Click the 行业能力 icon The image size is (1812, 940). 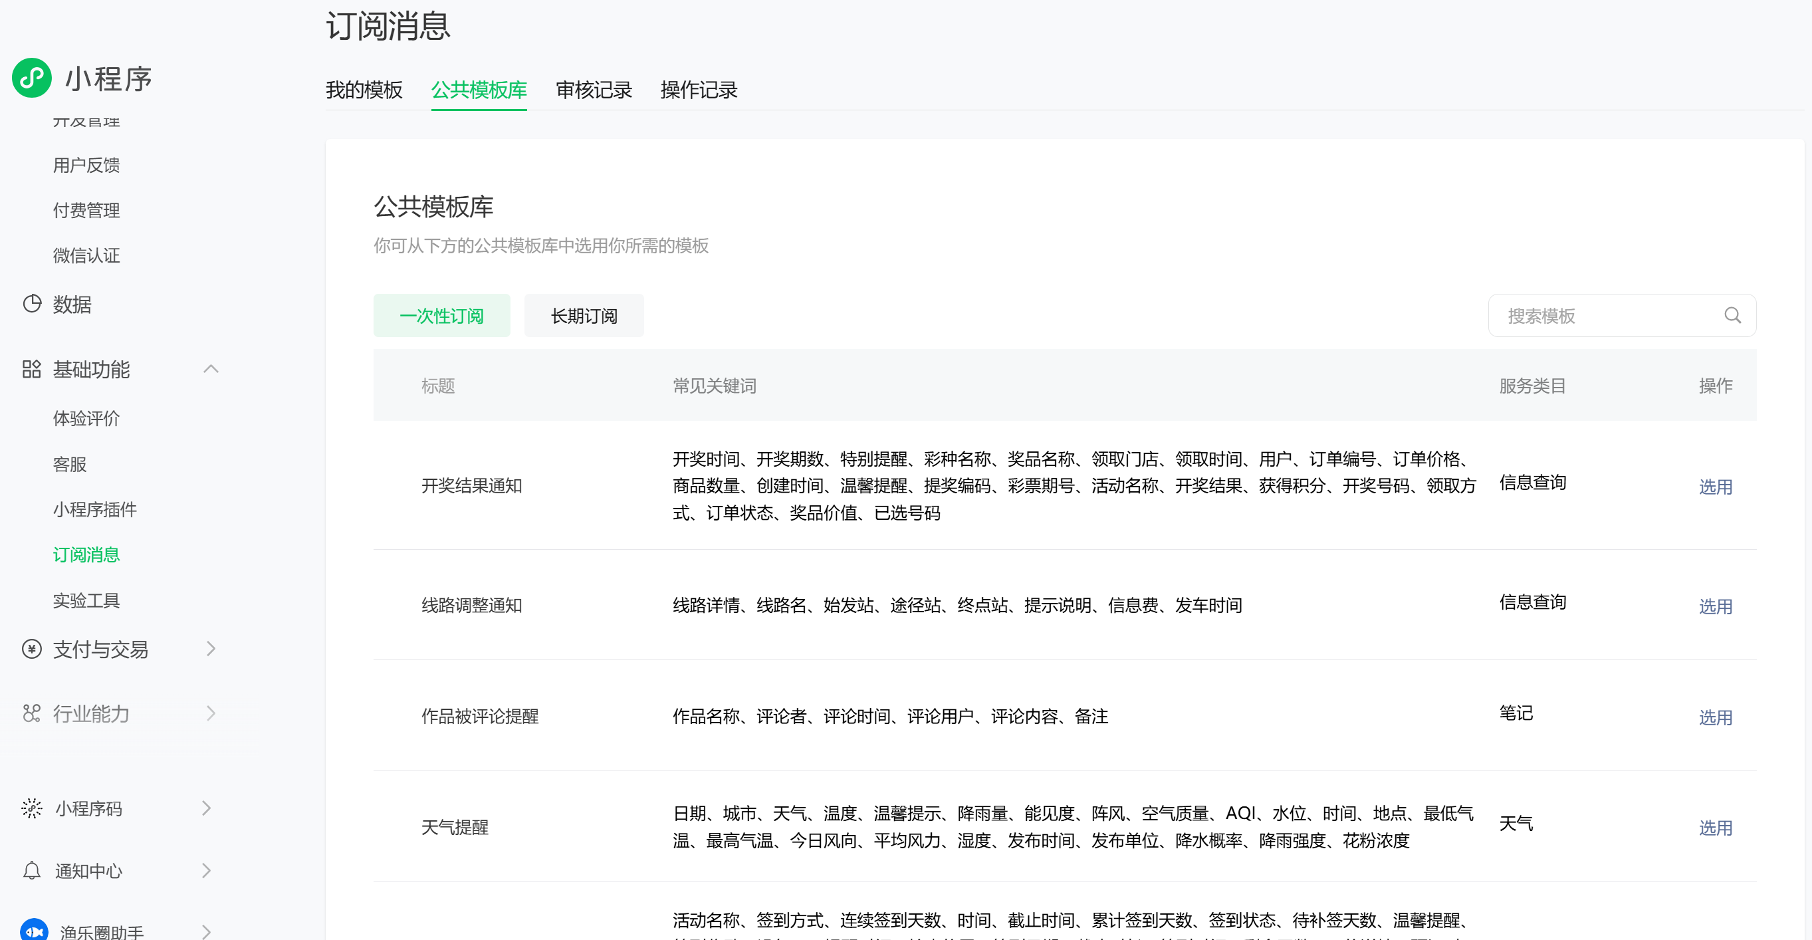tap(32, 713)
